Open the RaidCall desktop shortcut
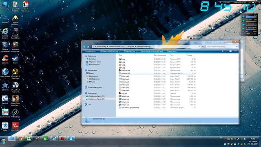This screenshot has width=261, height=147. coord(5,100)
